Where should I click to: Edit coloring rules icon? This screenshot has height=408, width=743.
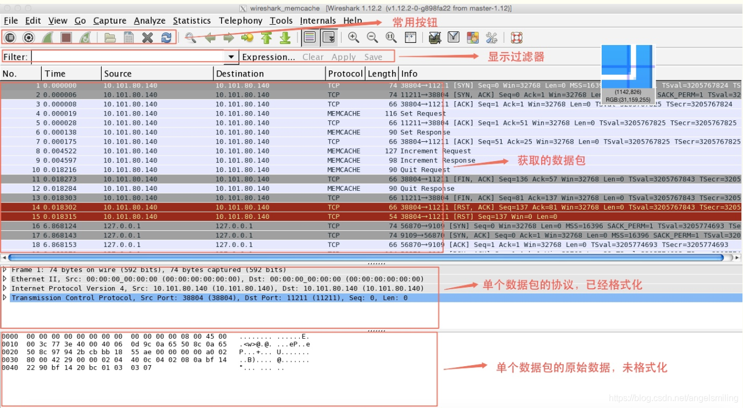click(x=472, y=38)
